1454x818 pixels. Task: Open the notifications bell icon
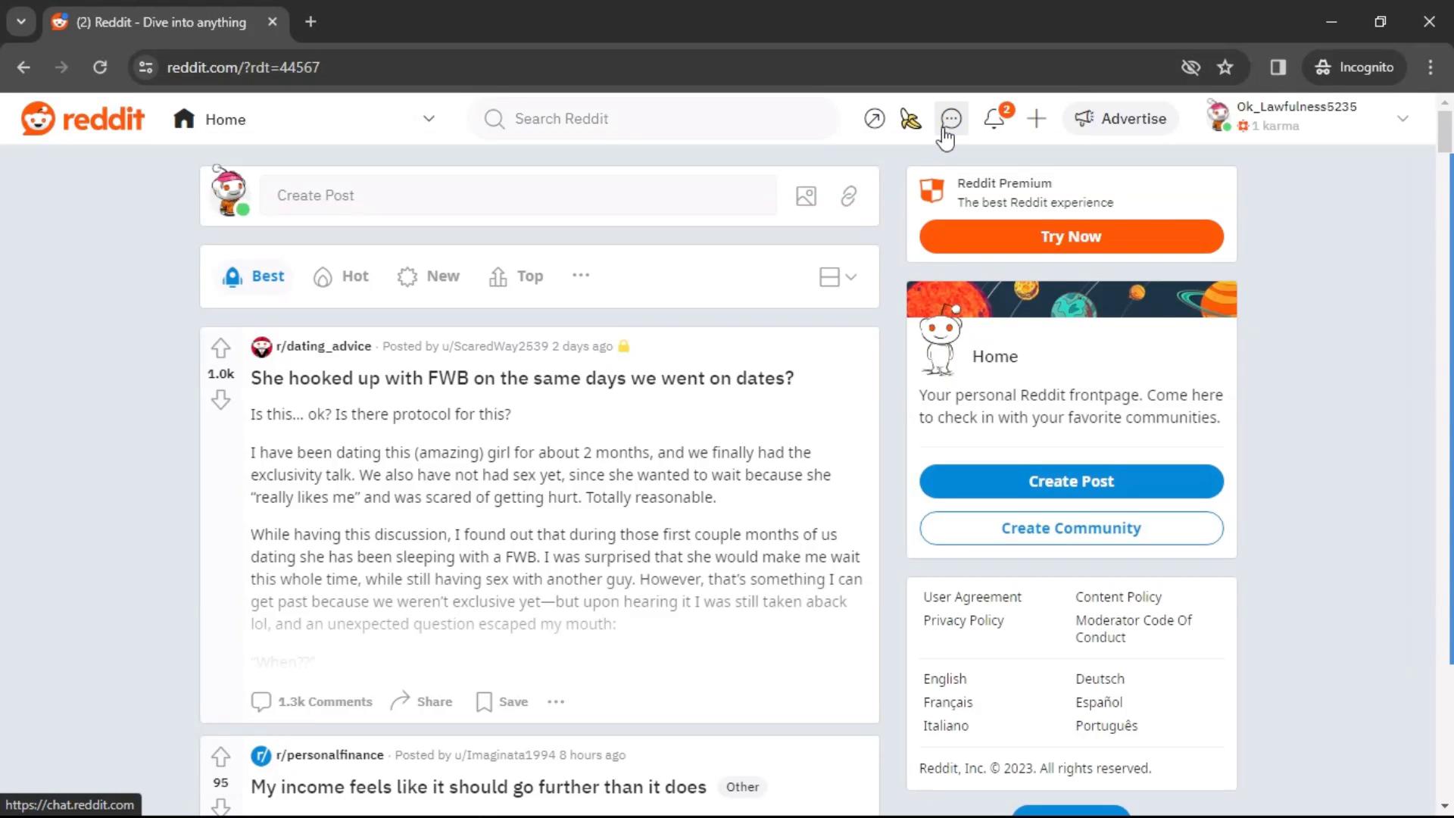(x=994, y=119)
